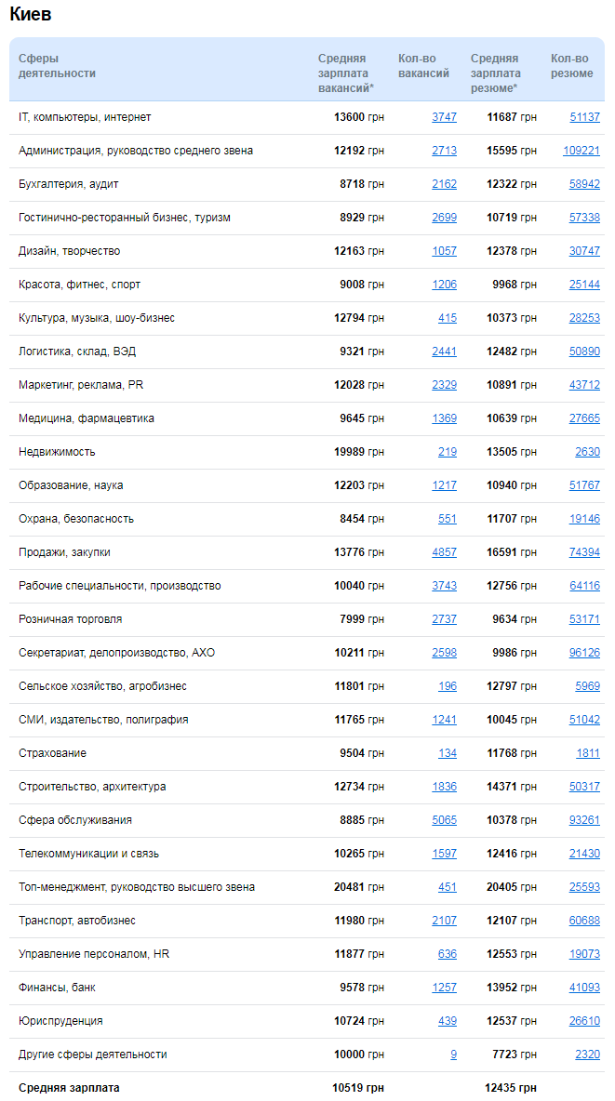
Task: Open the 415 culture vacancies link
Action: point(448,318)
